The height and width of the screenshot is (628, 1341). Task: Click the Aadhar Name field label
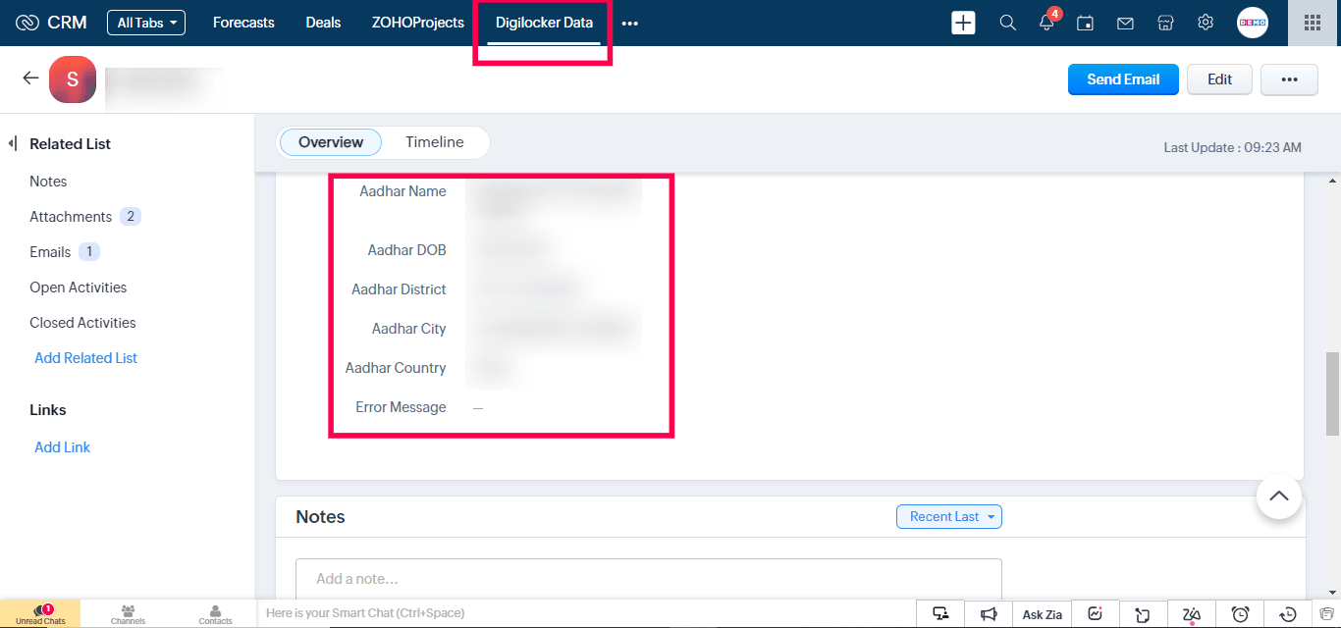(402, 191)
